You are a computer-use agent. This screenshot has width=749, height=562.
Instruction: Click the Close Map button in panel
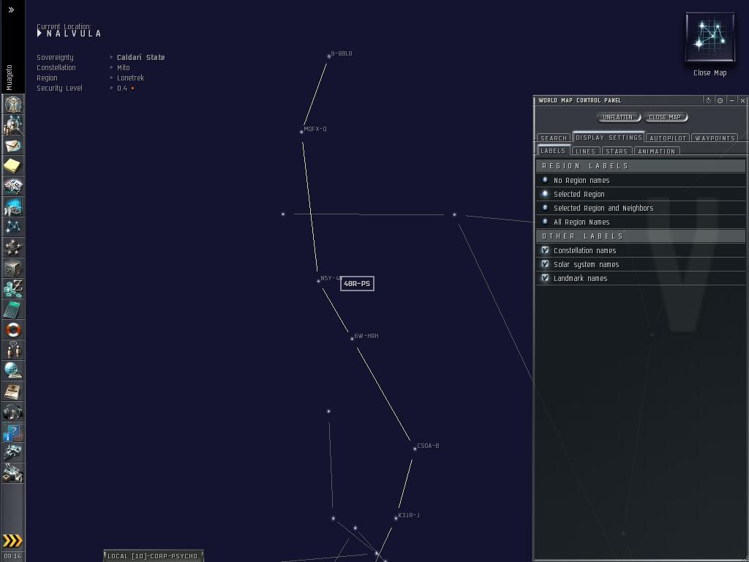pos(665,117)
